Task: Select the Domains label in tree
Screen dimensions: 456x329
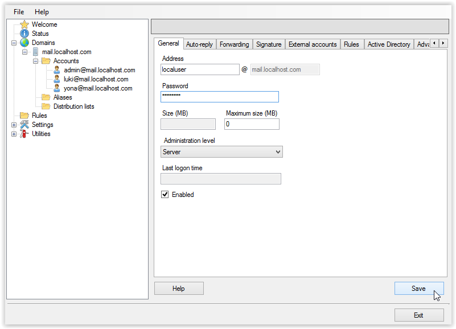Action: [43, 43]
